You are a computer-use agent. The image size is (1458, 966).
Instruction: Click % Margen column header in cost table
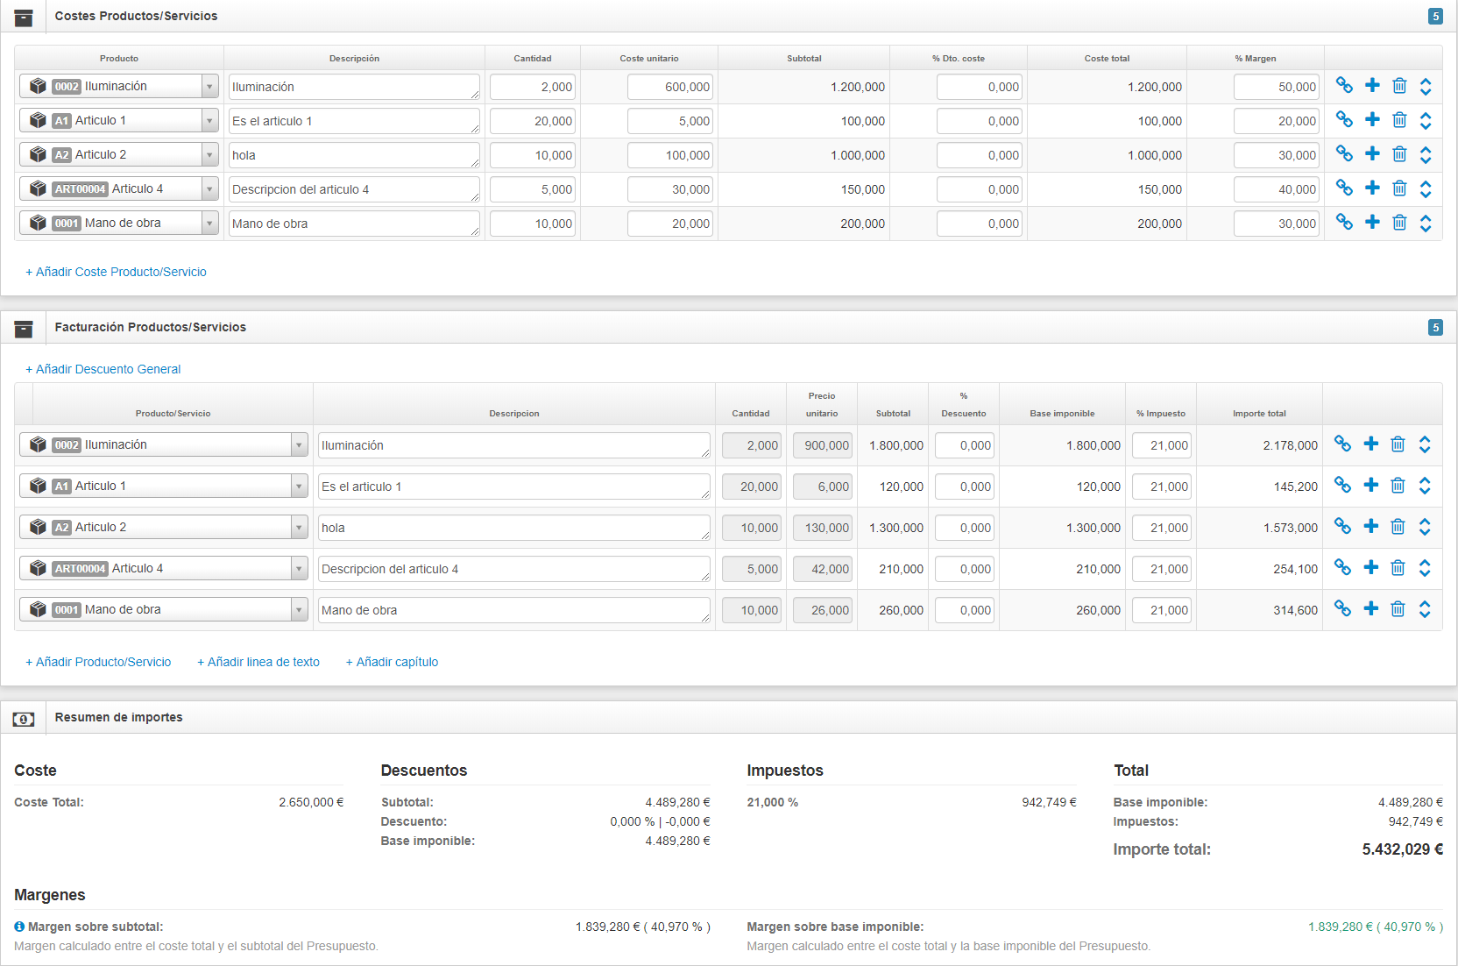coord(1255,59)
